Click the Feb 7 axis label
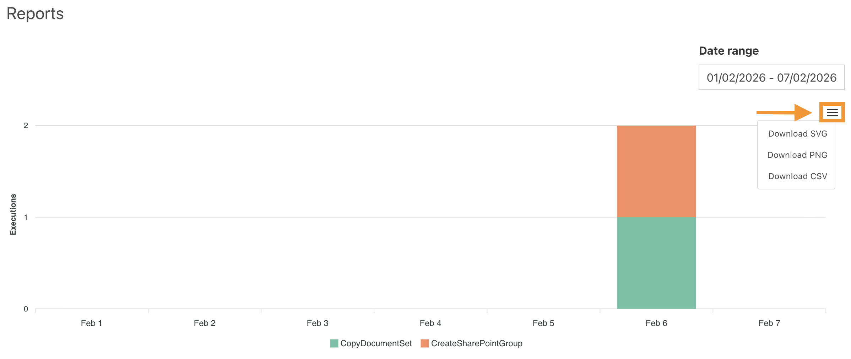The image size is (851, 359). pos(769,323)
